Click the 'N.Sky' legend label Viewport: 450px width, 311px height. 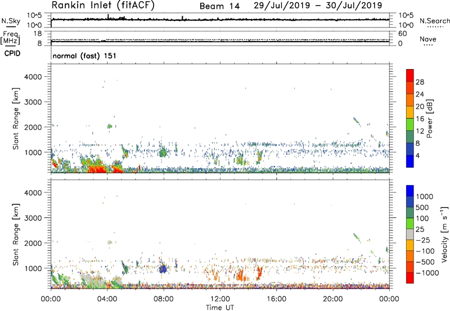[x=11, y=21]
